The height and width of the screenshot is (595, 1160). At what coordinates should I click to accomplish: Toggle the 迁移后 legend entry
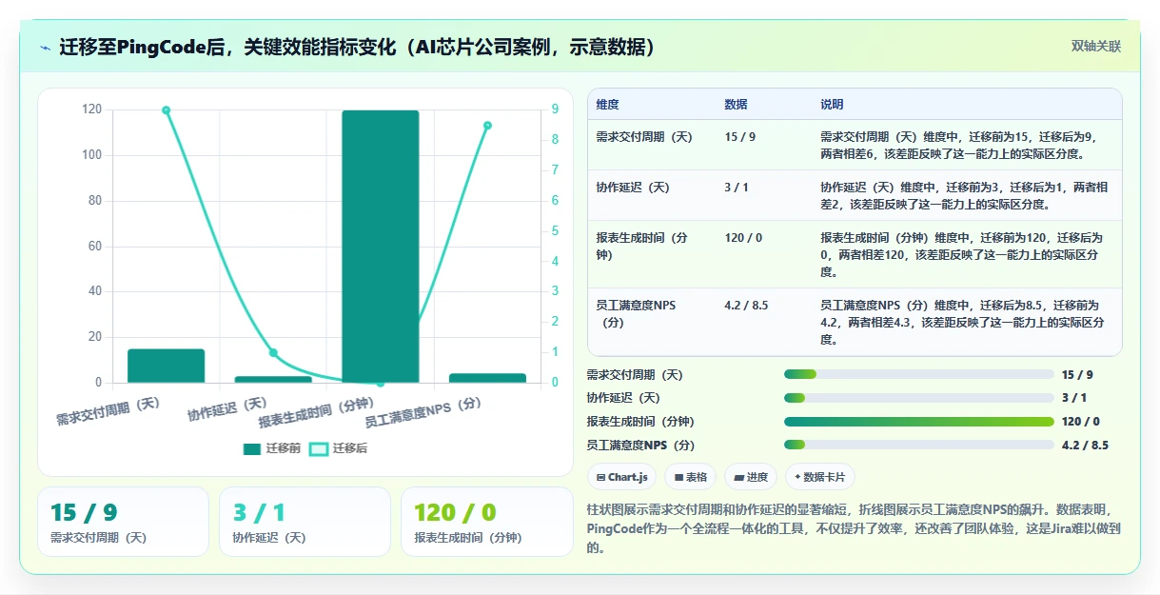pos(339,448)
